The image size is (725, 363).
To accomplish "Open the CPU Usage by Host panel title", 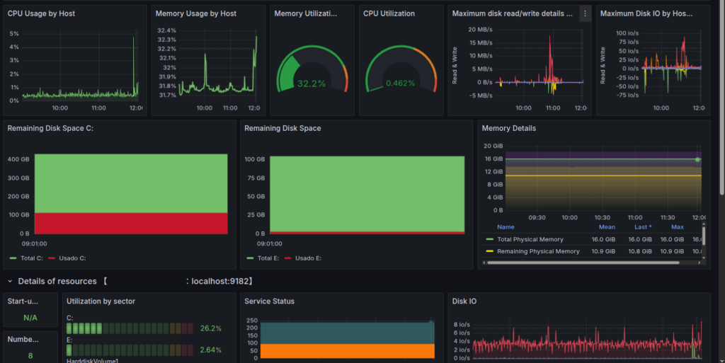I will (x=41, y=14).
